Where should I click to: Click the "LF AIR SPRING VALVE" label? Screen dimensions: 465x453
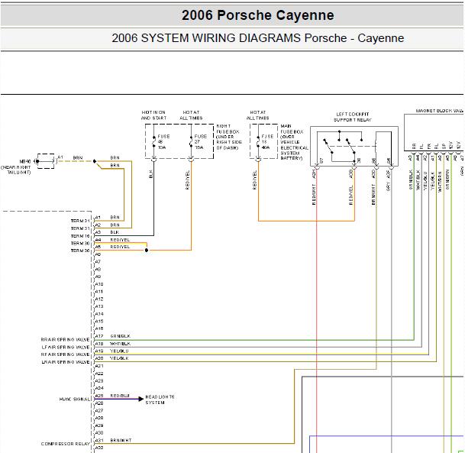[x=66, y=347]
